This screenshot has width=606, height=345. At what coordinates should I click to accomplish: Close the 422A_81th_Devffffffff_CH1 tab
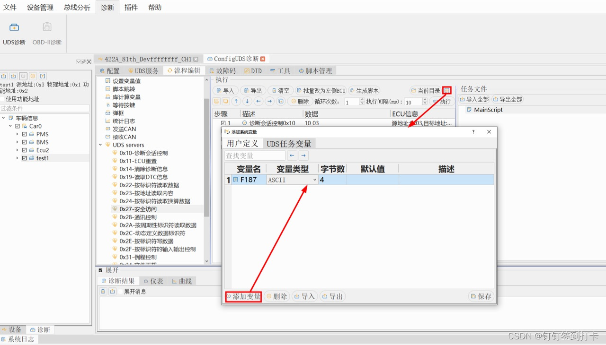tap(196, 59)
